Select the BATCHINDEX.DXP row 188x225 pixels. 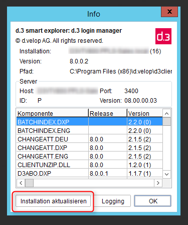point(89,122)
